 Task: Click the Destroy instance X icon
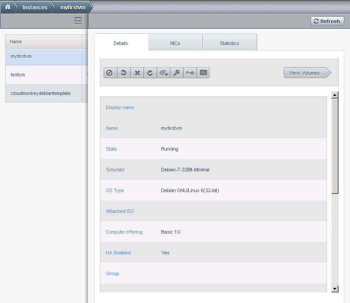click(x=137, y=73)
